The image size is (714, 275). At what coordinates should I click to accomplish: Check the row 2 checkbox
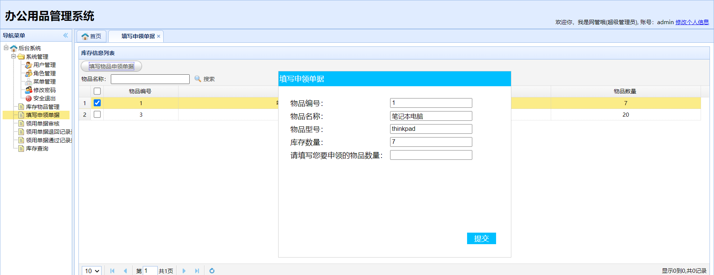click(97, 114)
